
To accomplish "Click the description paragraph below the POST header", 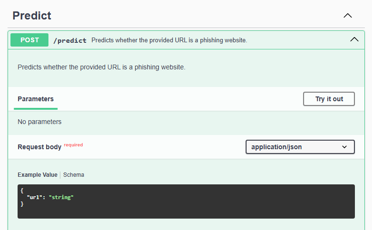I will coord(101,67).
